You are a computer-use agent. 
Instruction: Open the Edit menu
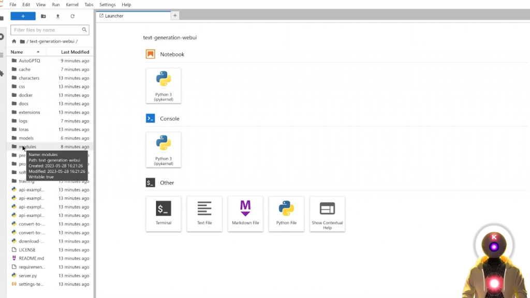click(x=26, y=5)
